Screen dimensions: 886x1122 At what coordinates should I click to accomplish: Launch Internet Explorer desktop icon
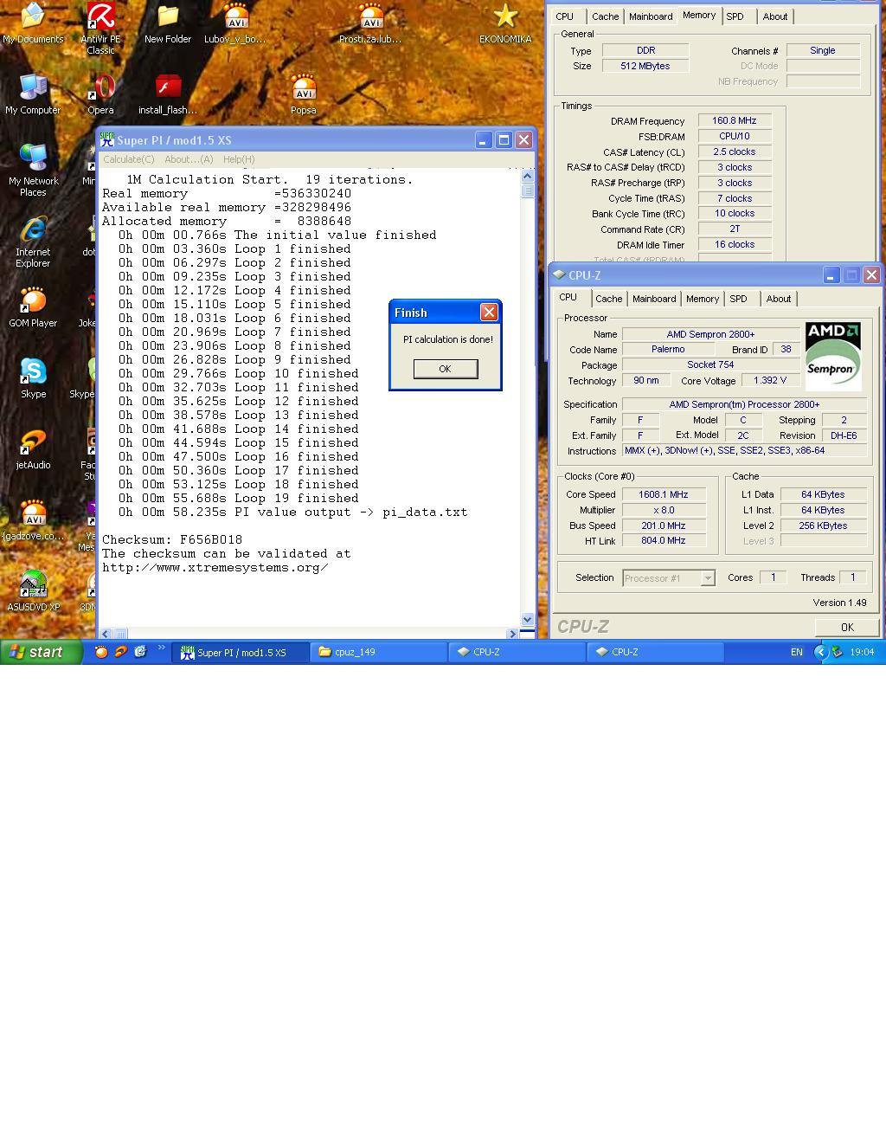(33, 242)
